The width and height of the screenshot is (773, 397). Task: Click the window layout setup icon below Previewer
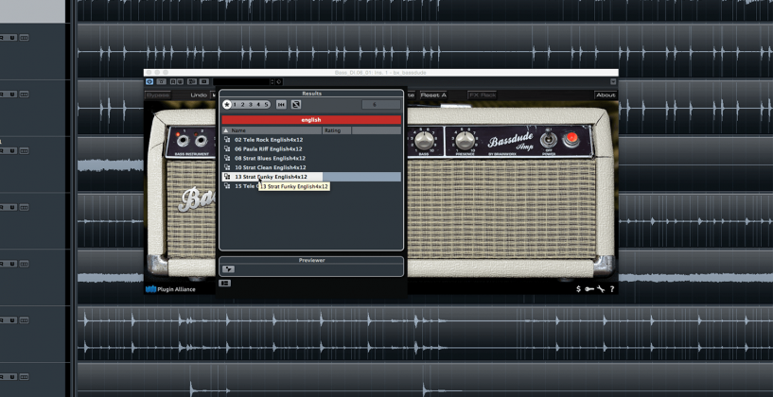pos(225,283)
